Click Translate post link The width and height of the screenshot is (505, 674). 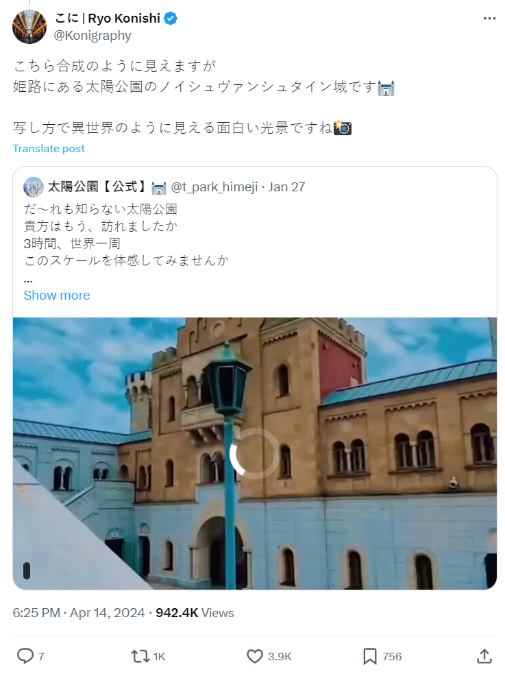pos(49,148)
